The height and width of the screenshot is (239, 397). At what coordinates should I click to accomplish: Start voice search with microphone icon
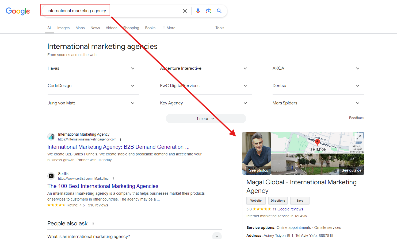pos(198,11)
